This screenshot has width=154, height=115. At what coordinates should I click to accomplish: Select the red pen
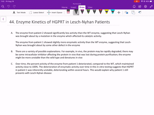(x=100, y=11)
